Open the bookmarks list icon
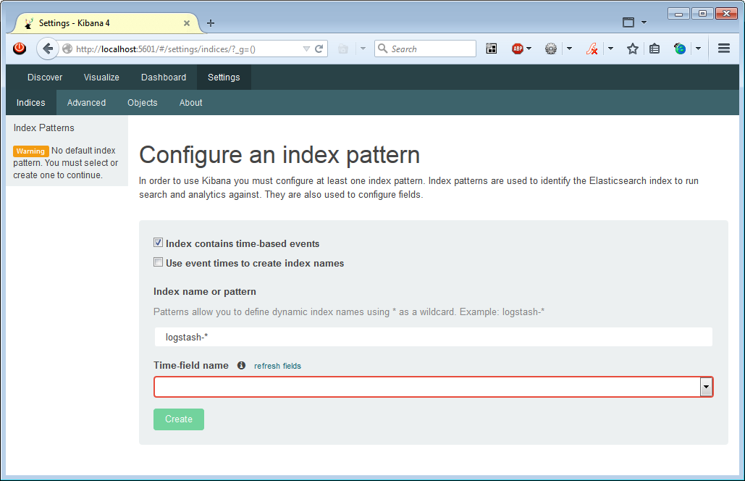The height and width of the screenshot is (481, 745). [x=654, y=49]
